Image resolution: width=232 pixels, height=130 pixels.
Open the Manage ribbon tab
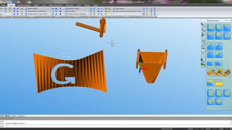[87, 5]
